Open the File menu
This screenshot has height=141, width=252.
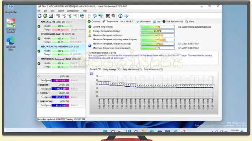point(39,11)
